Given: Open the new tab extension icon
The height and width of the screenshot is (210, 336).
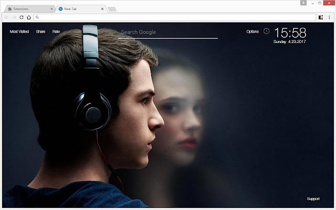Looking at the screenshot, I should point(321,17).
